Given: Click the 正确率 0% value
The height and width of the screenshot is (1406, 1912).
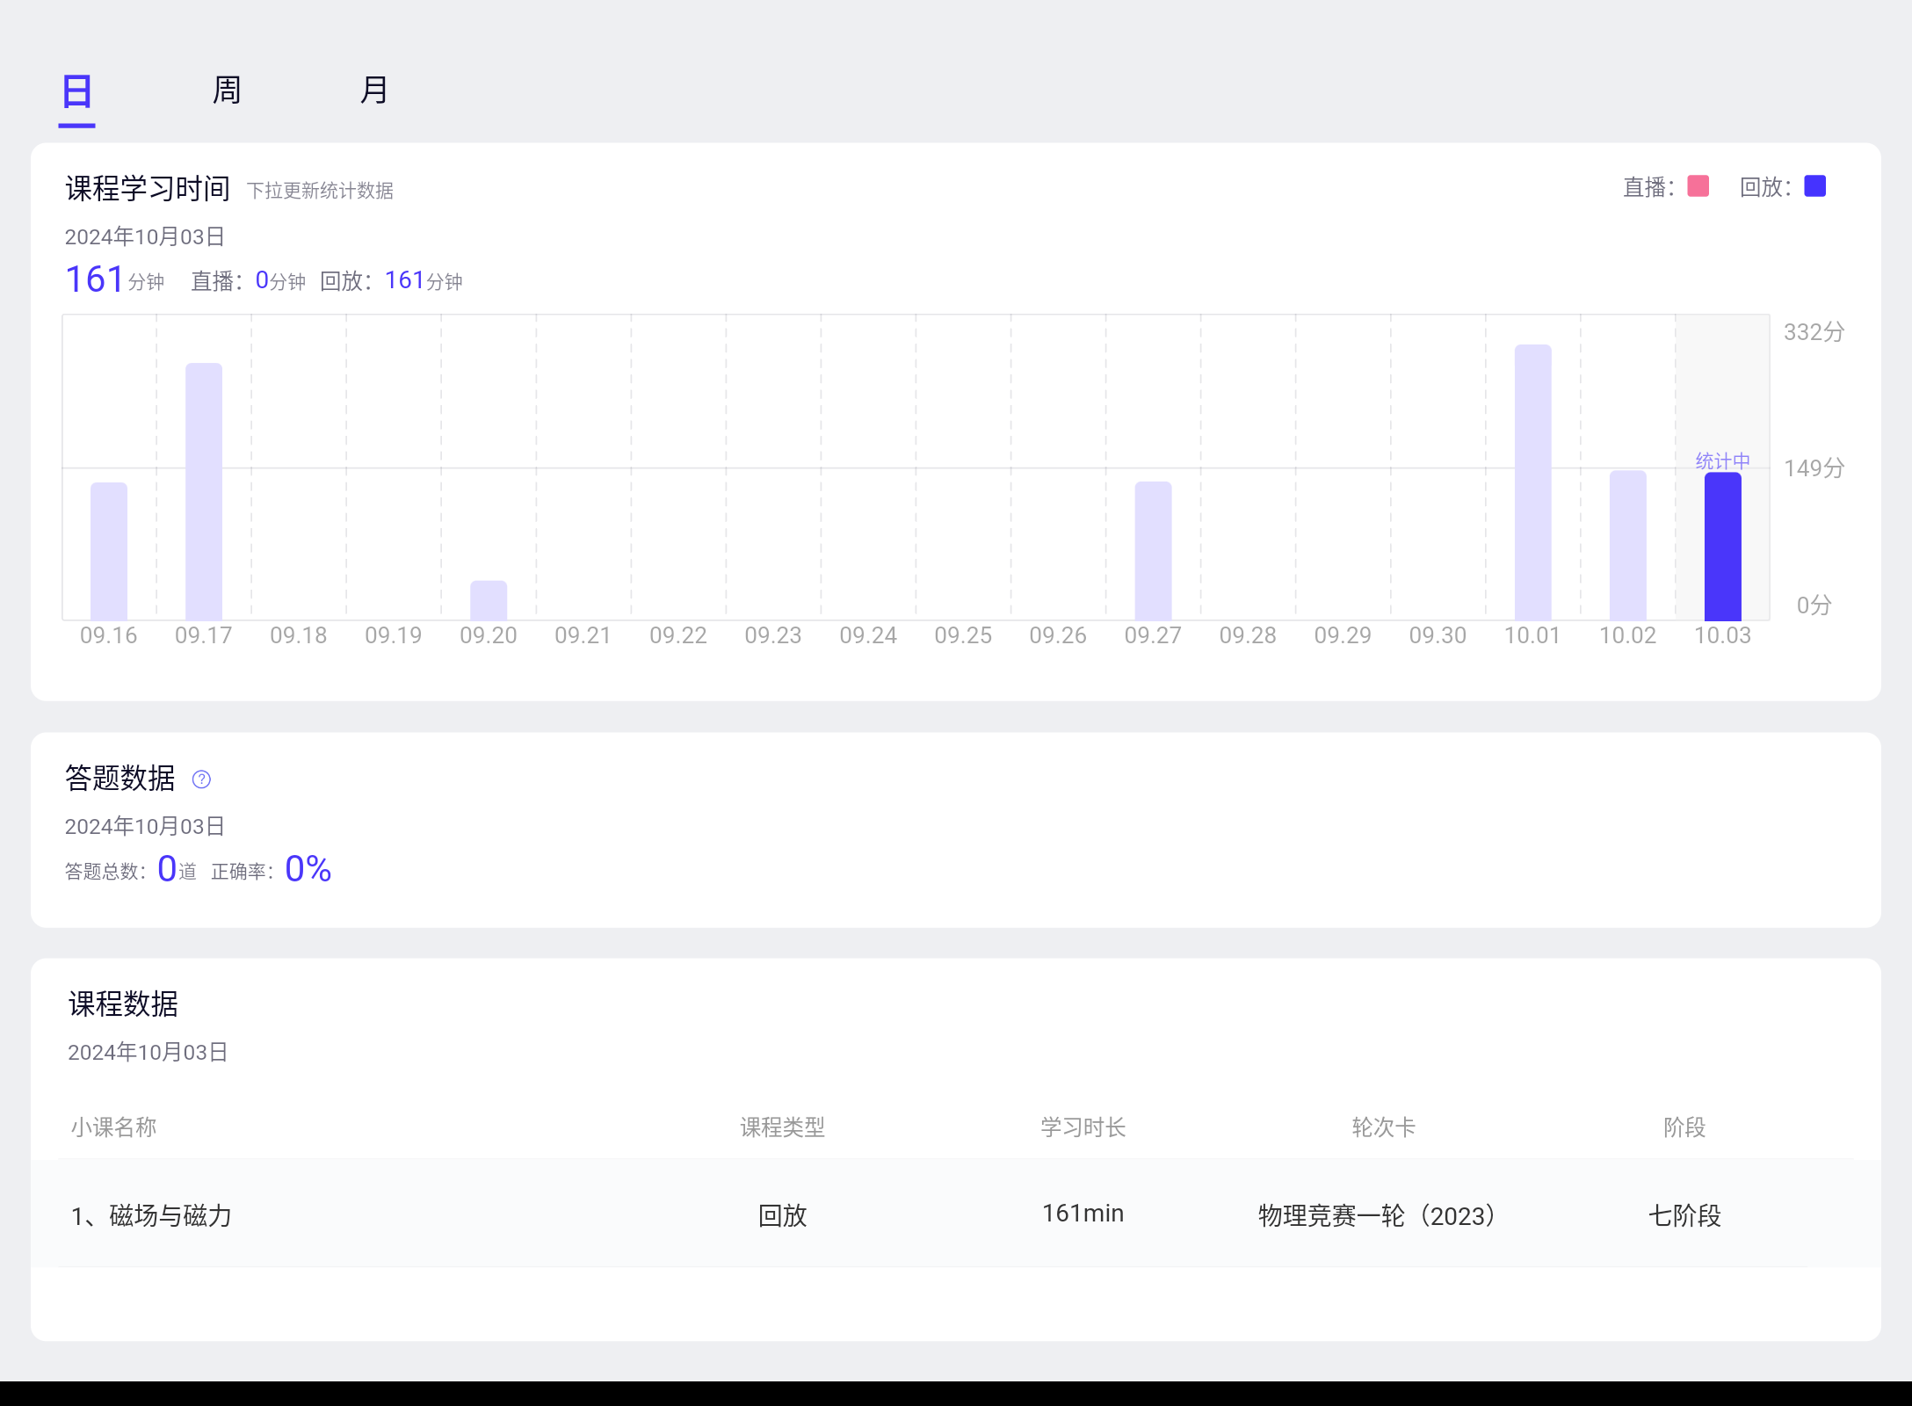Looking at the screenshot, I should [x=272, y=870].
